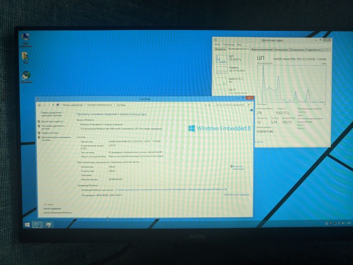Click the computer icon in the address breadcrumb
This screenshot has height=265, width=353.
coord(58,105)
